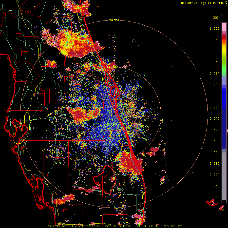Image resolution: width=228 pixels, height=228 pixels.
Task: Select the 1.000 value on the color scale
Action: (215, 29)
